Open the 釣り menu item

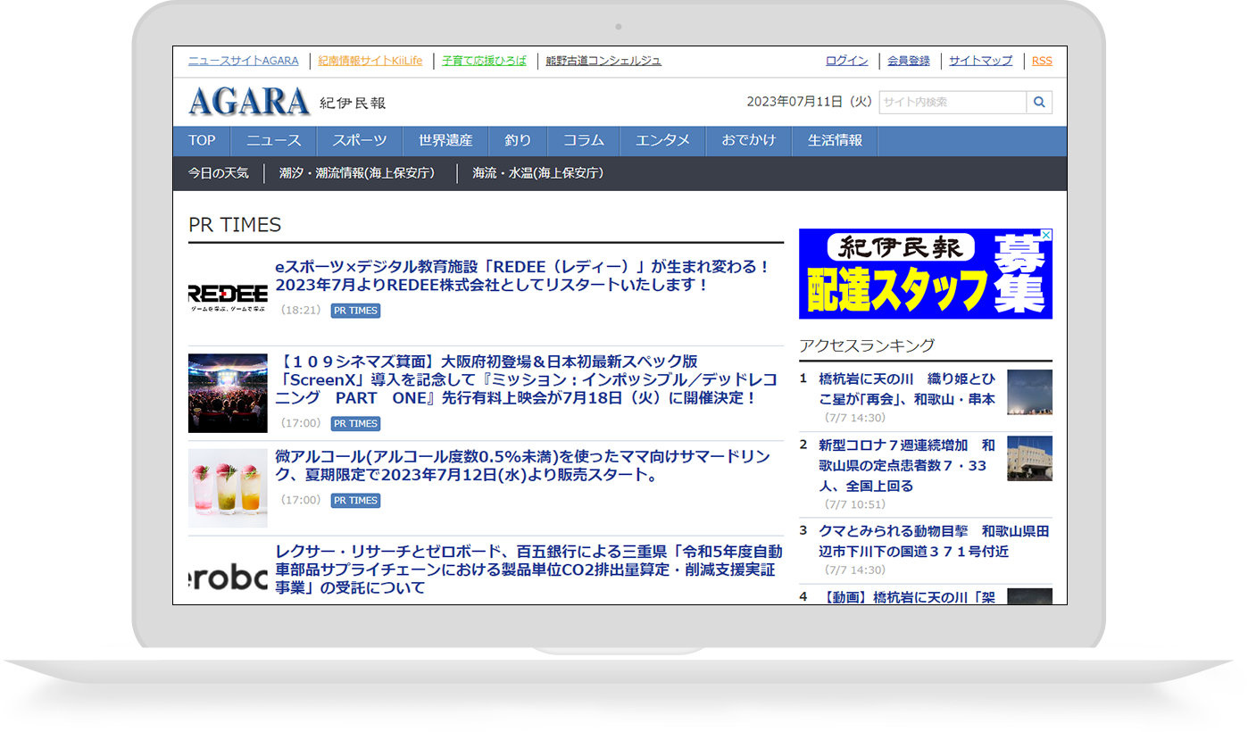coord(518,141)
